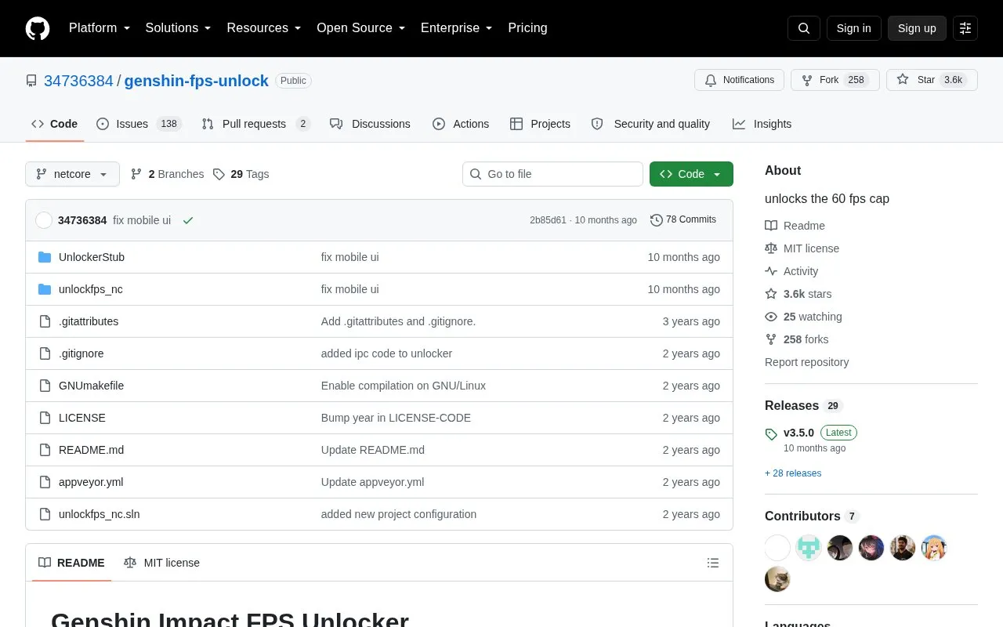Open the search magnifier icon
The height and width of the screenshot is (627, 1003).
click(804, 28)
